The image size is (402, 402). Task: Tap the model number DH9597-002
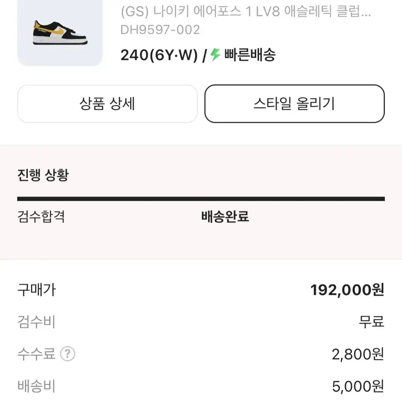click(160, 30)
